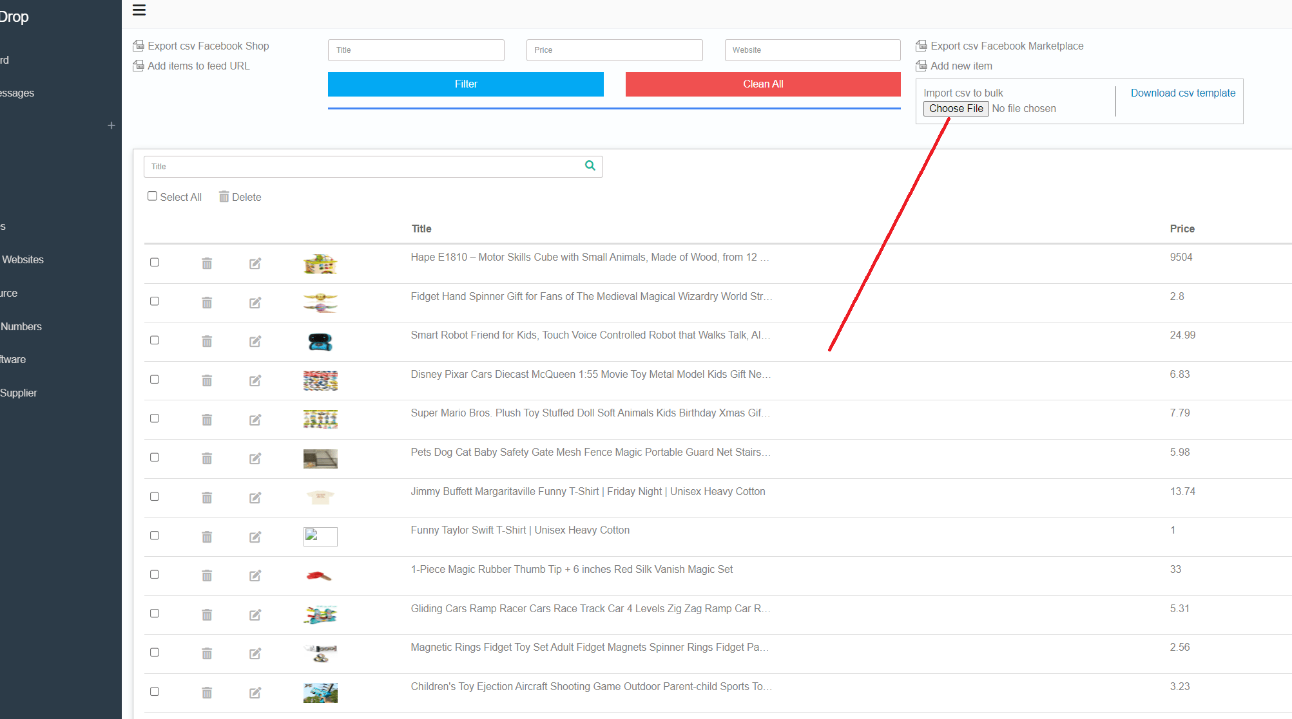The height and width of the screenshot is (719, 1292).
Task: Click edit icon for Magnetic Rings Fidget row
Action: click(255, 654)
